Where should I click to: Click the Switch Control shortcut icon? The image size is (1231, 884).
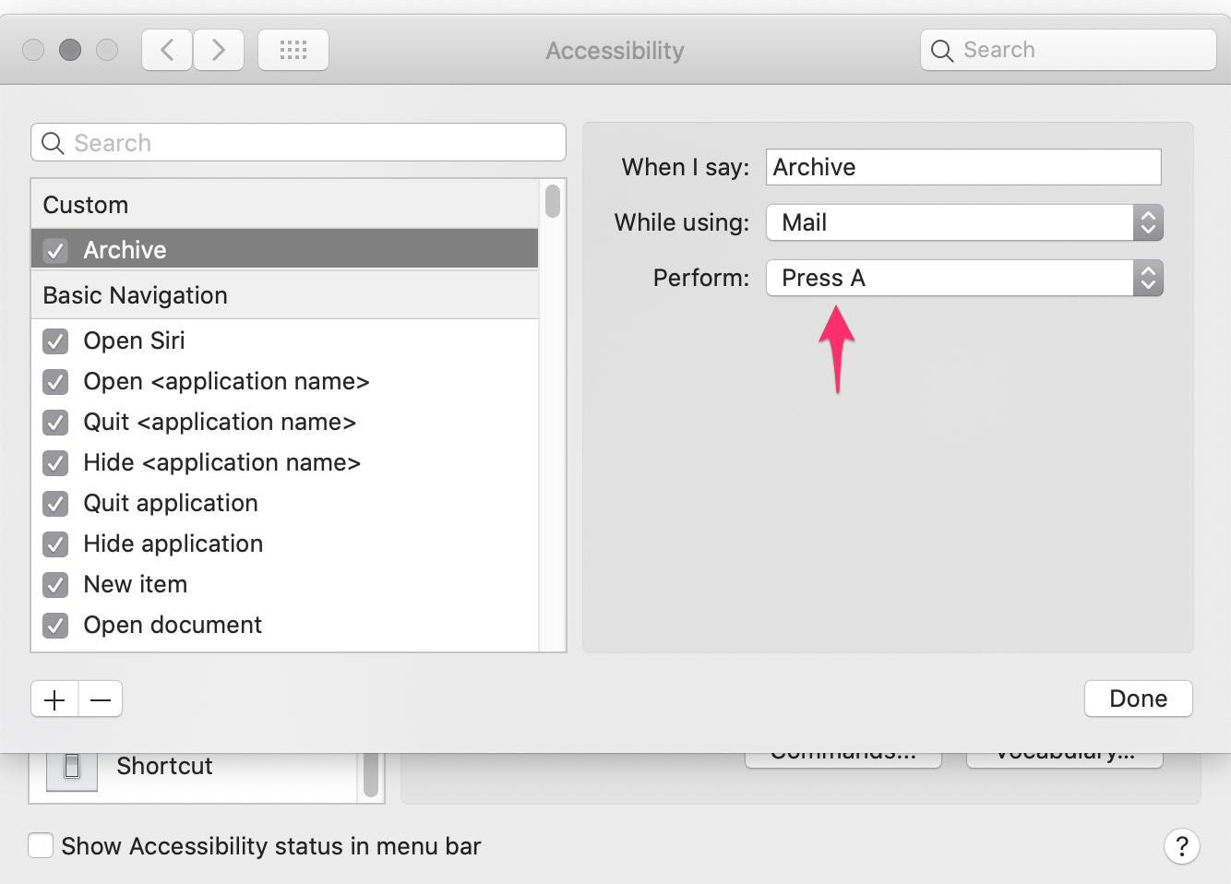(72, 766)
